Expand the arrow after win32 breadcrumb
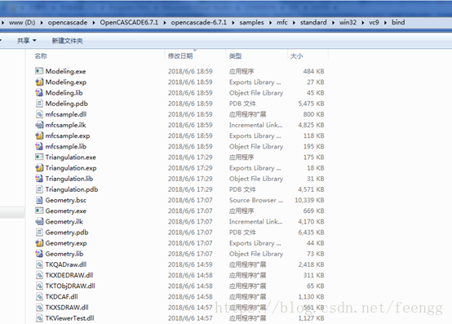Viewport: 452px width, 324px height. (x=362, y=23)
